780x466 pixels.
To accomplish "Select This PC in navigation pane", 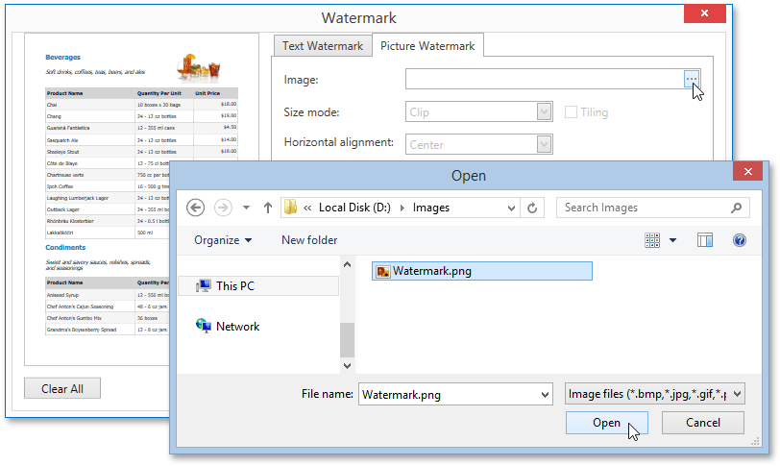I will tap(257, 286).
